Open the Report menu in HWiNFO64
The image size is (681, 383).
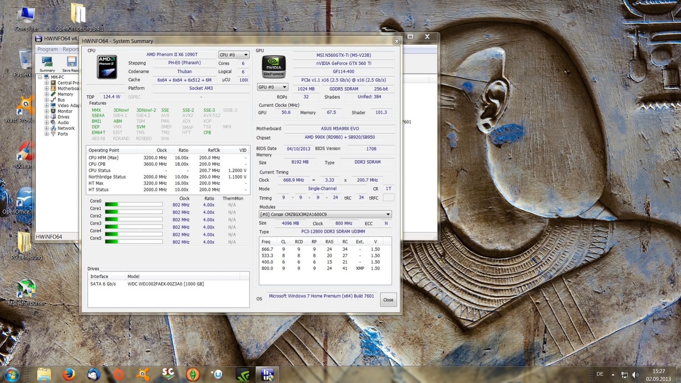70,49
